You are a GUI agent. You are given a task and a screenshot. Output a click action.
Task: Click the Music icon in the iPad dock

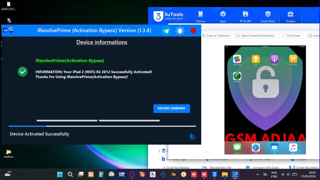coord(293,147)
